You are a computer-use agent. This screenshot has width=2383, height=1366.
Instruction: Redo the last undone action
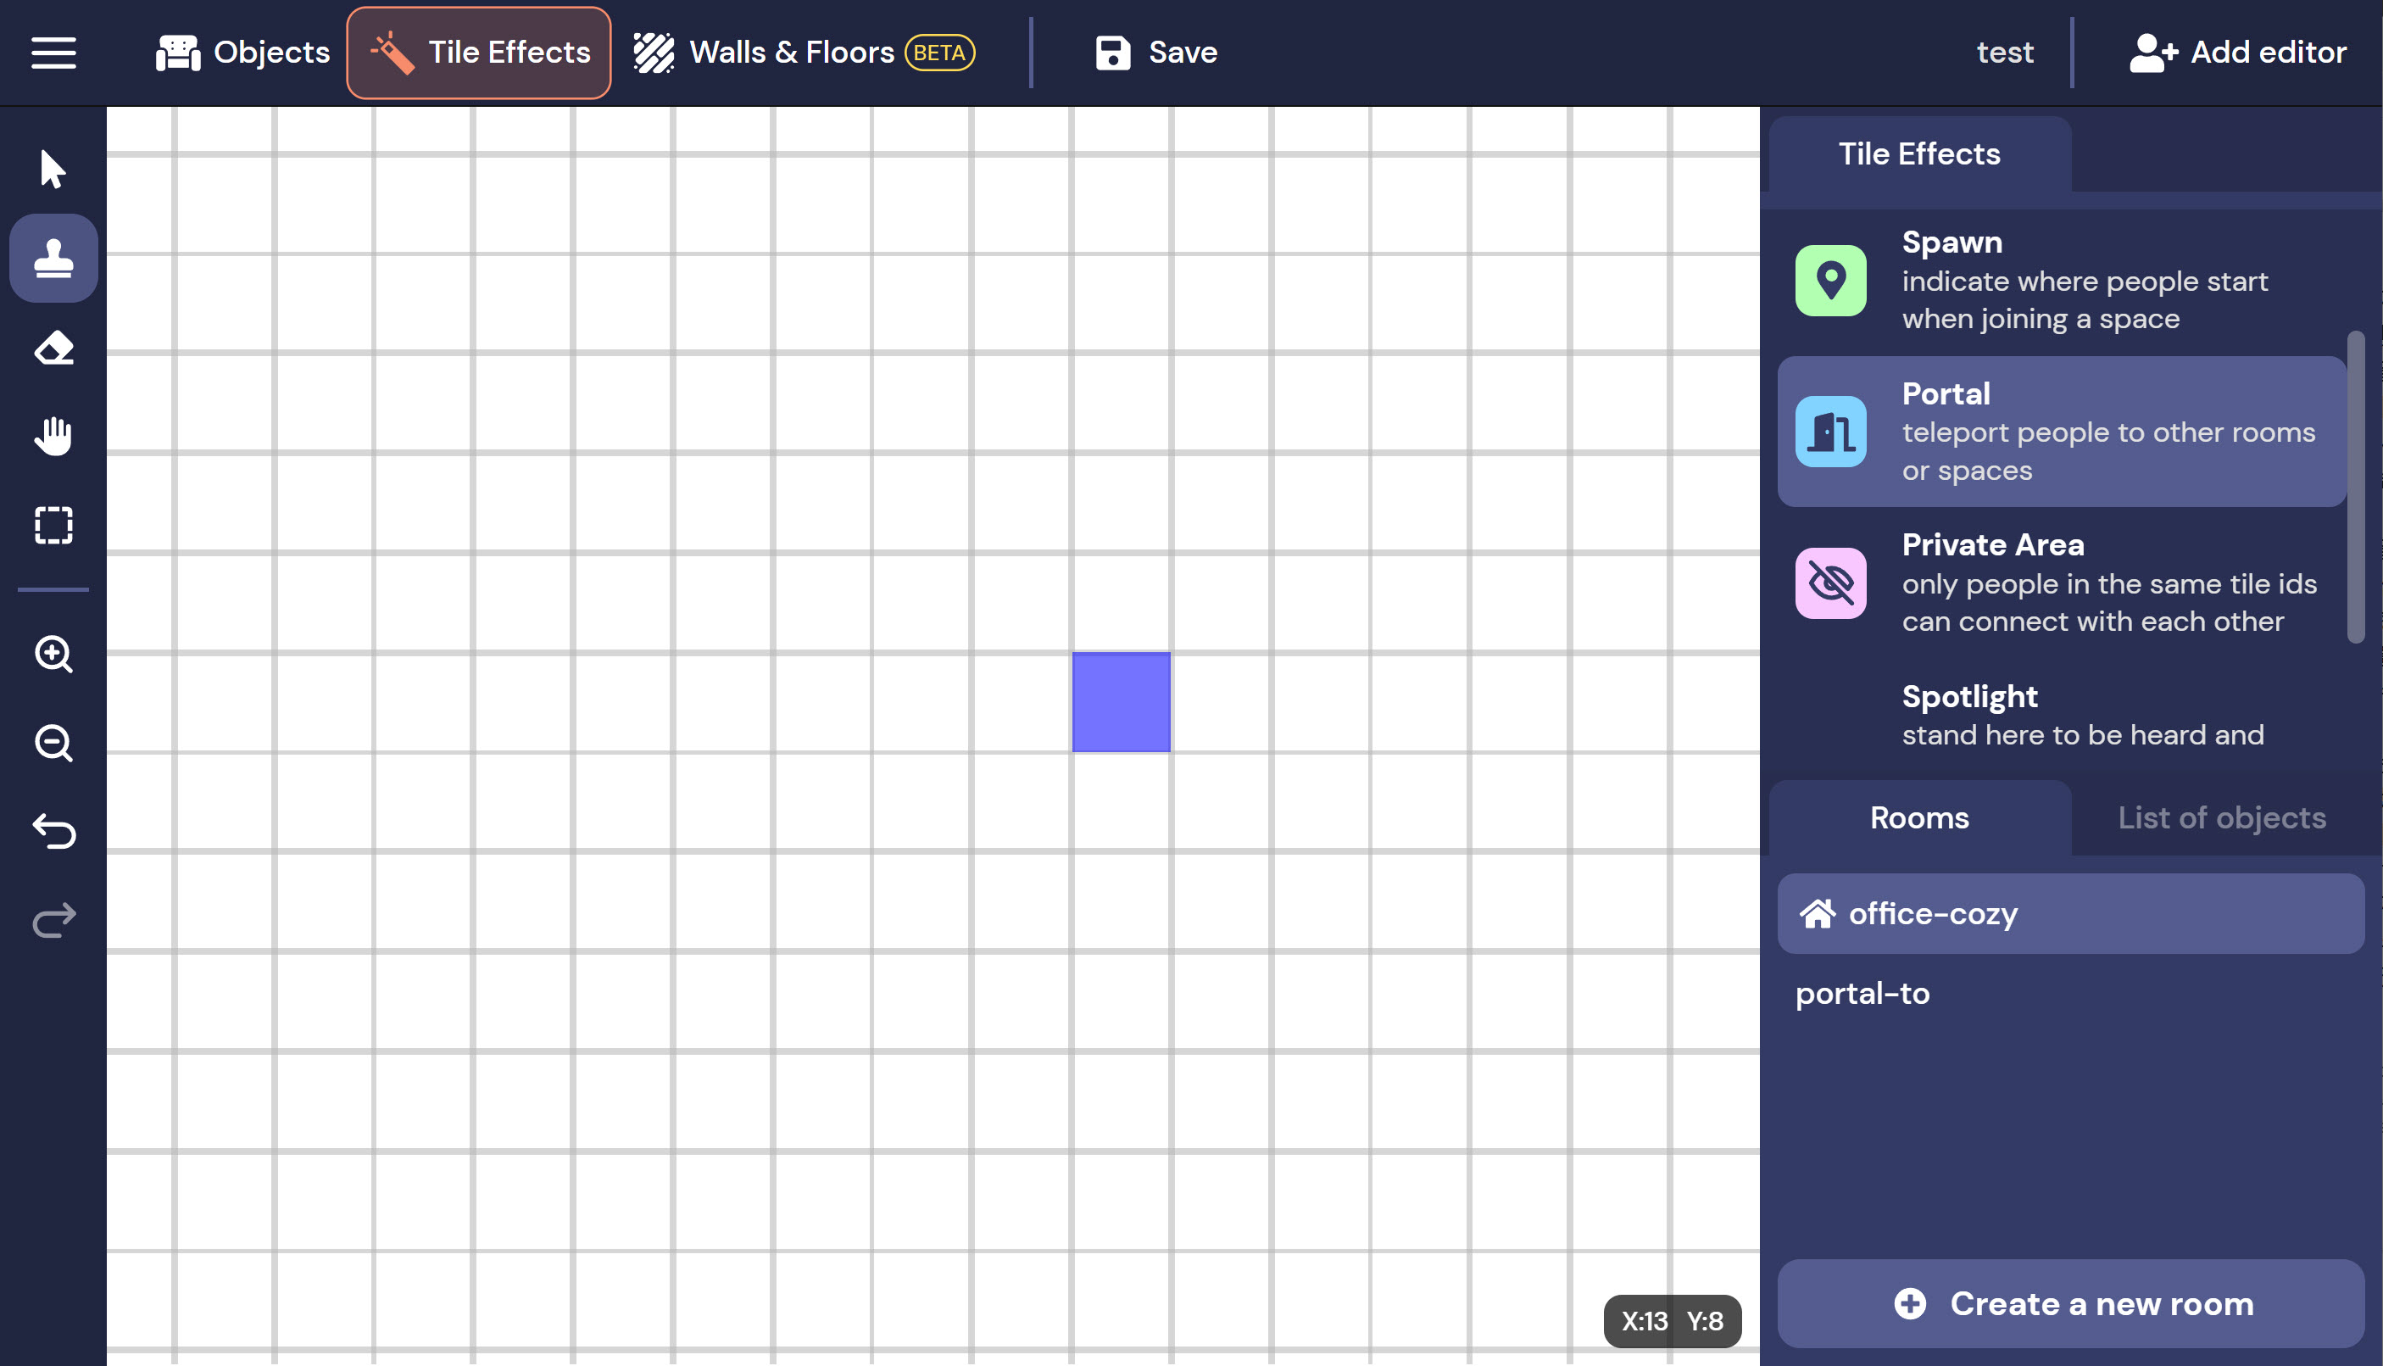coord(53,920)
